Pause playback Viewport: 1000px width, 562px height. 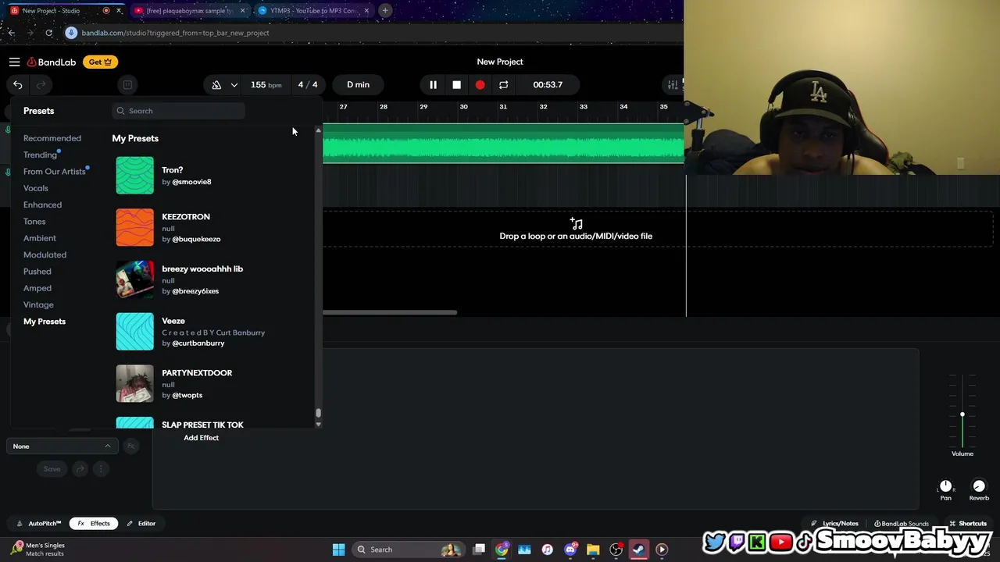pos(433,84)
